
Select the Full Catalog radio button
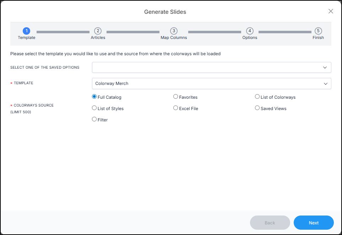pyautogui.click(x=94, y=97)
